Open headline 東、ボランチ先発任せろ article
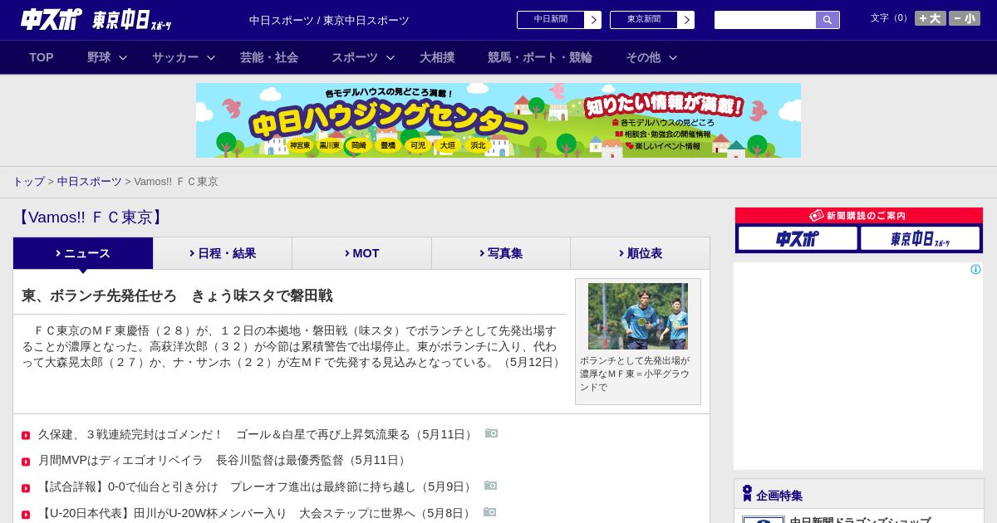 (x=177, y=296)
